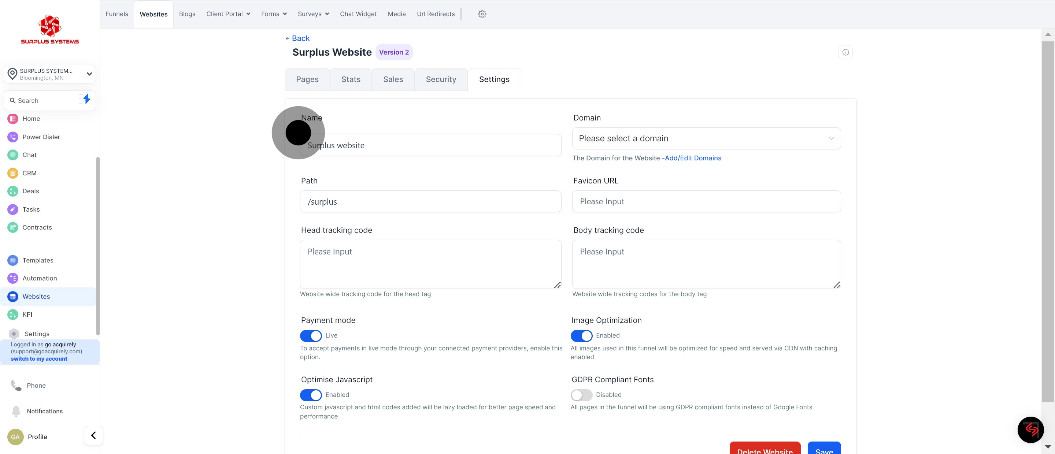Click the info icon beside website title

(845, 52)
